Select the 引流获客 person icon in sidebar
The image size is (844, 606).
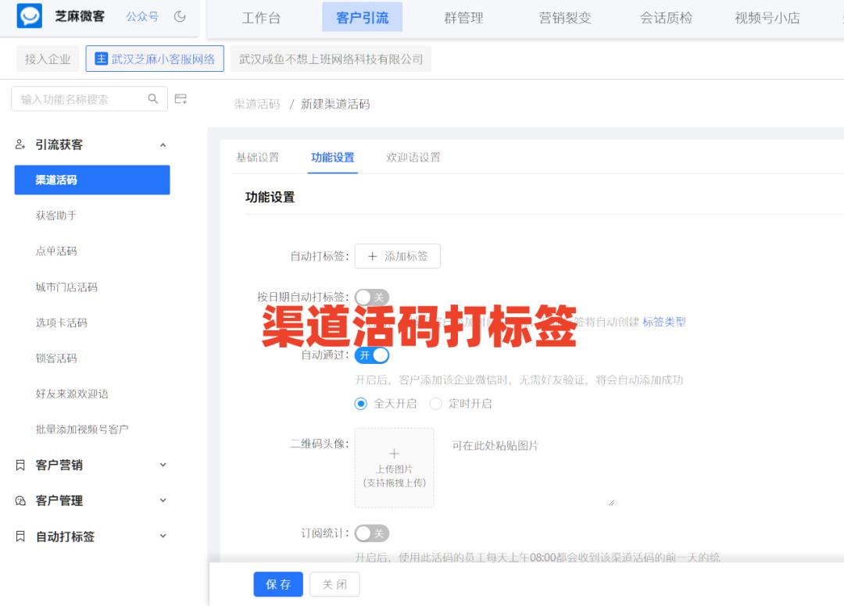click(x=20, y=144)
